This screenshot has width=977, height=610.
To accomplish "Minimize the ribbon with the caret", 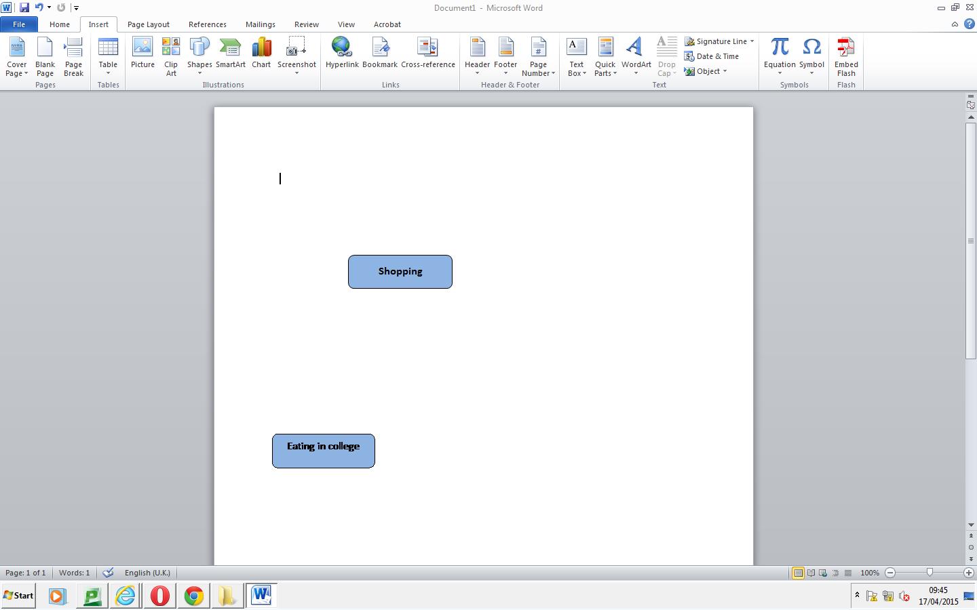I will pyautogui.click(x=955, y=24).
